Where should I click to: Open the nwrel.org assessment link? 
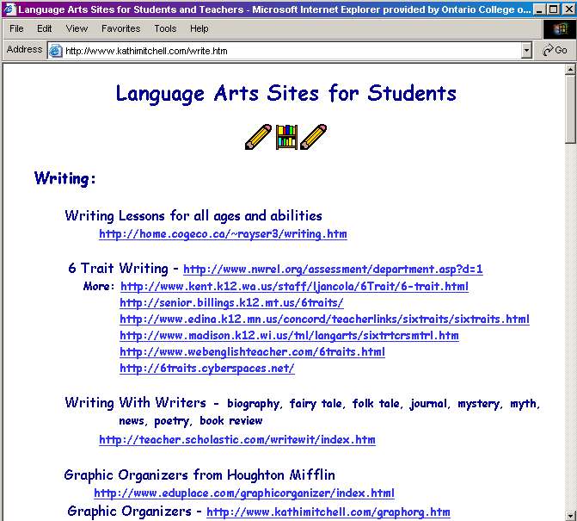pyautogui.click(x=333, y=269)
